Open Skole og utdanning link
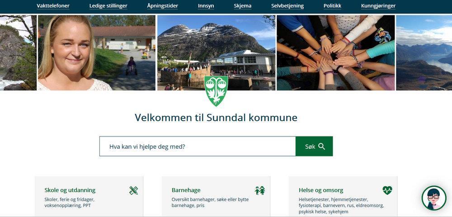This screenshot has height=217, width=452. tap(70, 190)
